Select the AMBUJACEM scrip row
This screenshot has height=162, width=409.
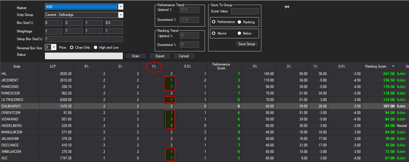(x=204, y=151)
